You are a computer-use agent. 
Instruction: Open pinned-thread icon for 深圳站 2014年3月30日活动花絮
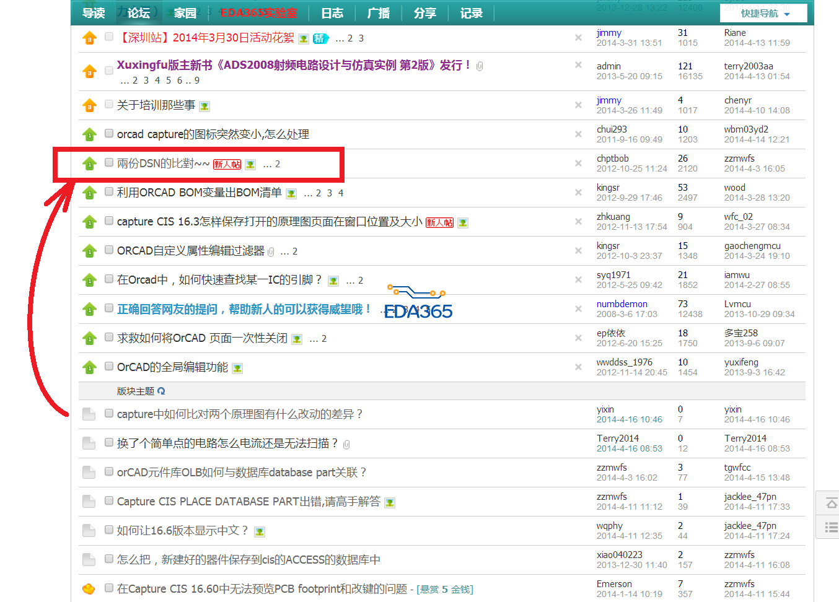point(89,38)
